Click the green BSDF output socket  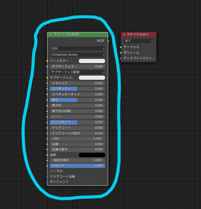click(108, 41)
